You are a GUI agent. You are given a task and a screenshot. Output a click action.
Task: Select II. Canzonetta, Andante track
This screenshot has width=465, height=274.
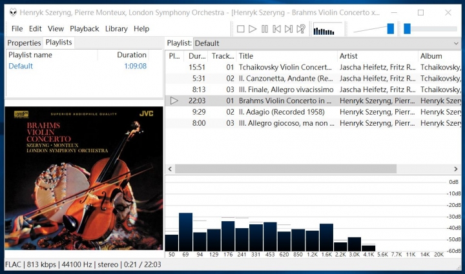tap(286, 79)
